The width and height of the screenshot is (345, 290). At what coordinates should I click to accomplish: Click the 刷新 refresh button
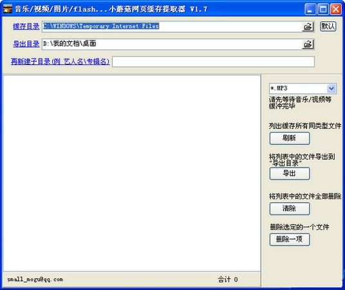pyautogui.click(x=290, y=139)
